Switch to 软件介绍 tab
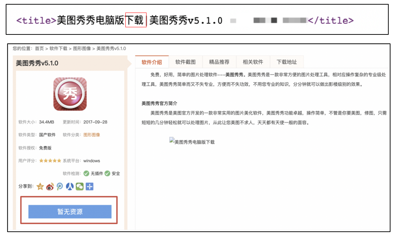 pos(152,62)
